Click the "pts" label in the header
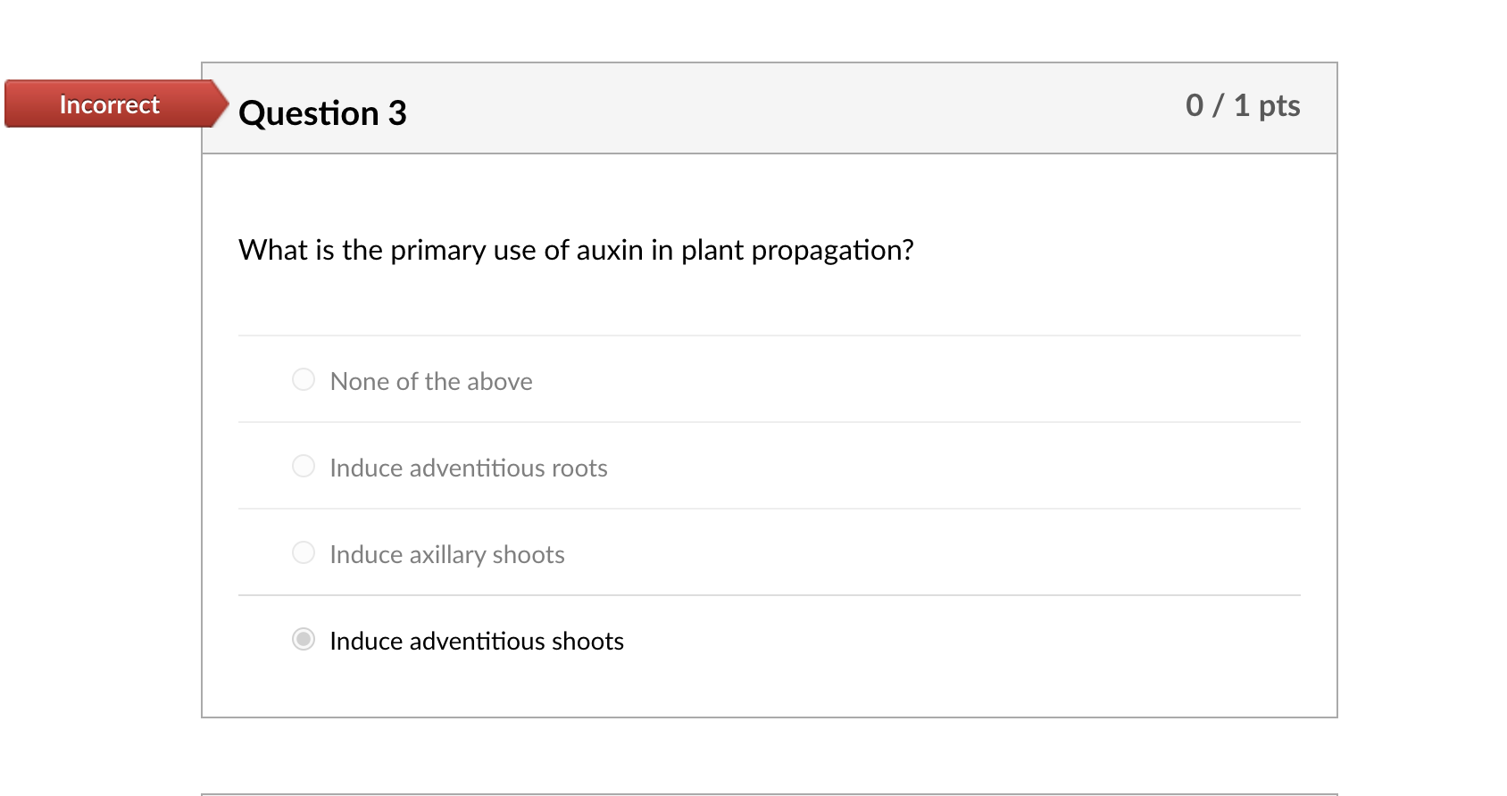Image resolution: width=1507 pixels, height=796 pixels. point(1278,106)
